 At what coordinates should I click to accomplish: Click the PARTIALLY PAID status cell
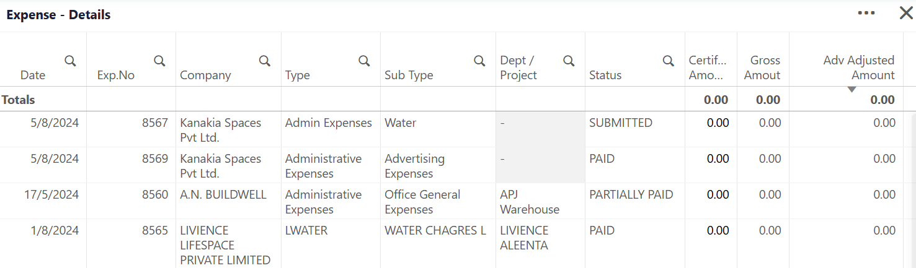pyautogui.click(x=631, y=194)
